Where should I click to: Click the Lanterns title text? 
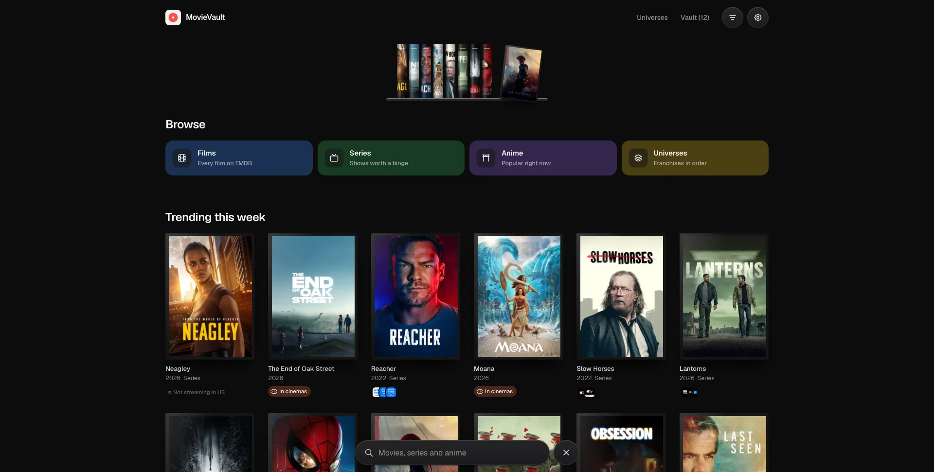tap(693, 368)
